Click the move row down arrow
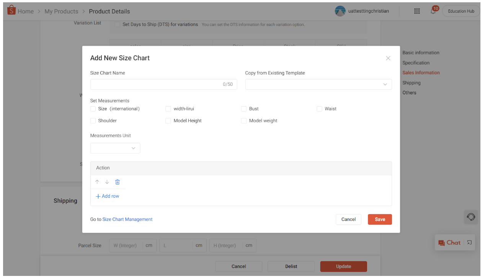Image resolution: width=483 pixels, height=279 pixels. pos(107,182)
